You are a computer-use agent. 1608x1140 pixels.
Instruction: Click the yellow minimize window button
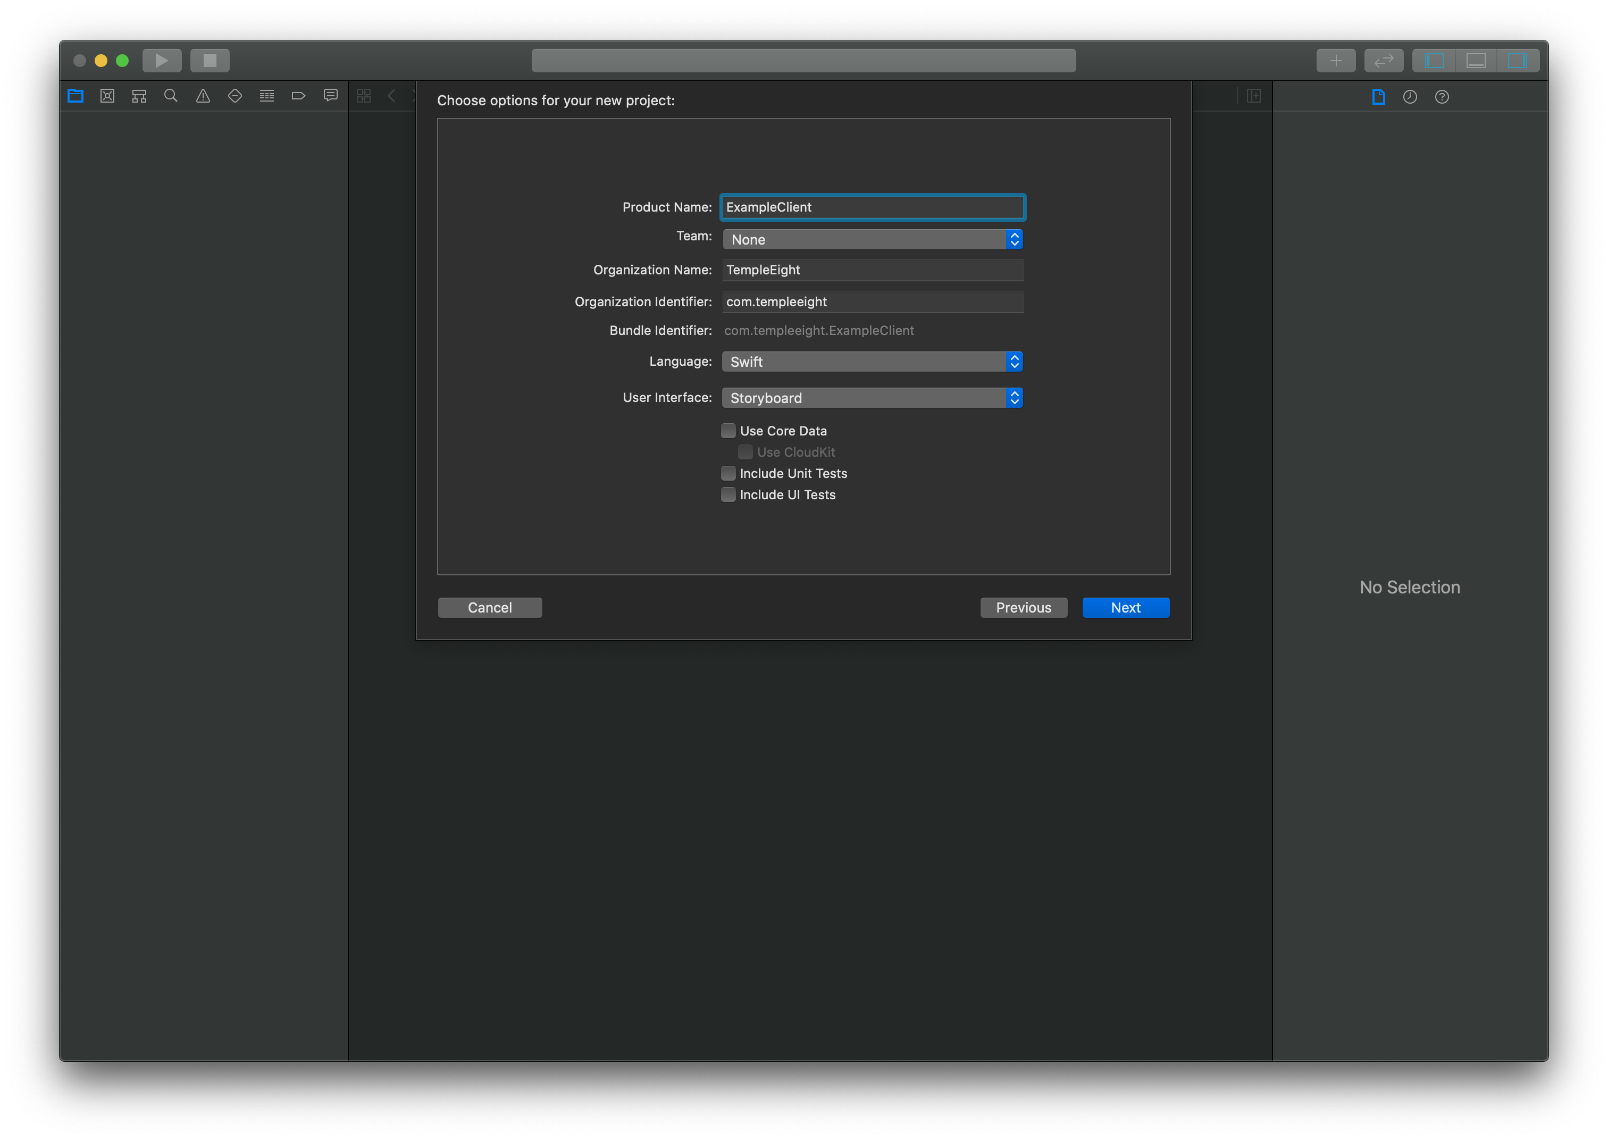coord(101,61)
